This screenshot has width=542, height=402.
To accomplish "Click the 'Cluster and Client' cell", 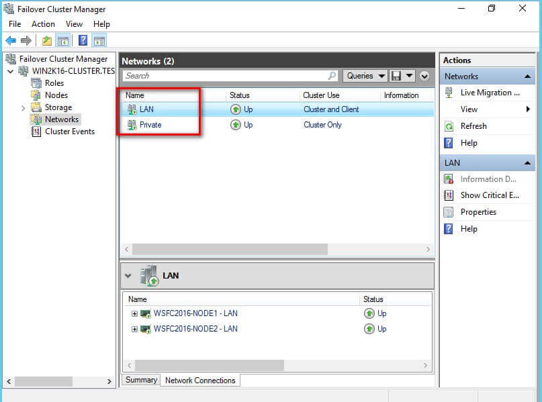I will pos(331,109).
